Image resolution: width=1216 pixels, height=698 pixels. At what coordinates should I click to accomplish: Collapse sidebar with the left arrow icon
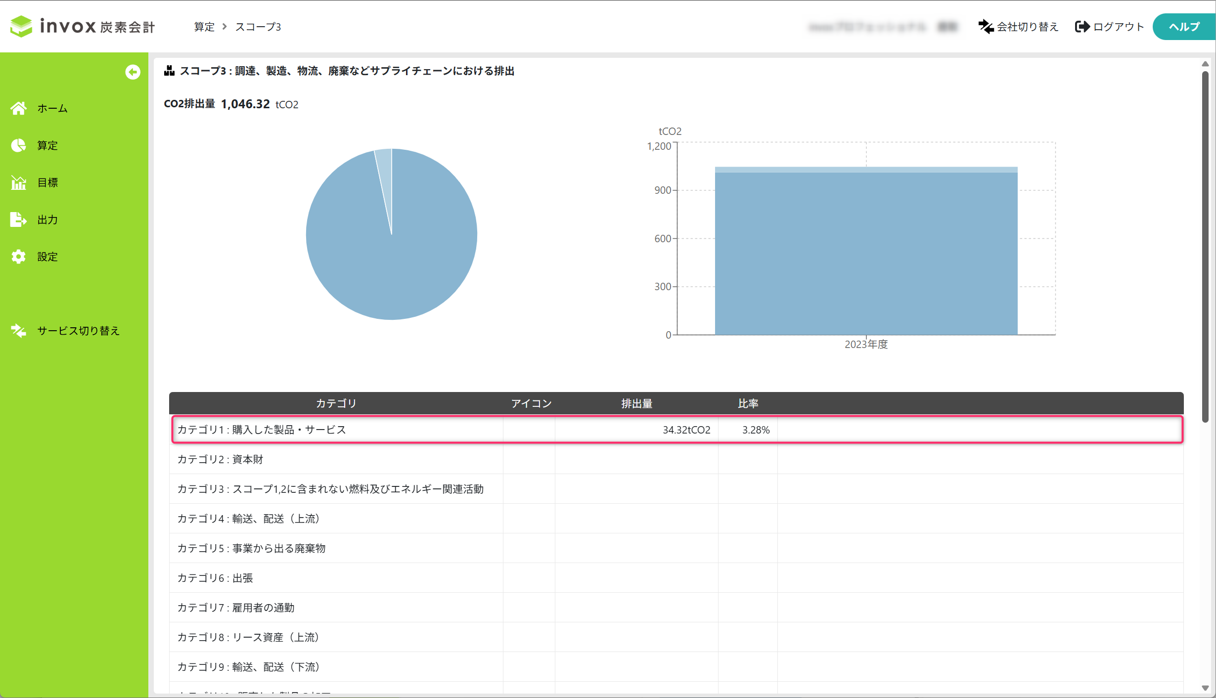133,72
